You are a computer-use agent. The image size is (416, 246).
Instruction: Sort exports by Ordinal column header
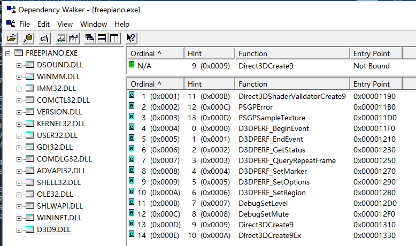tap(156, 84)
